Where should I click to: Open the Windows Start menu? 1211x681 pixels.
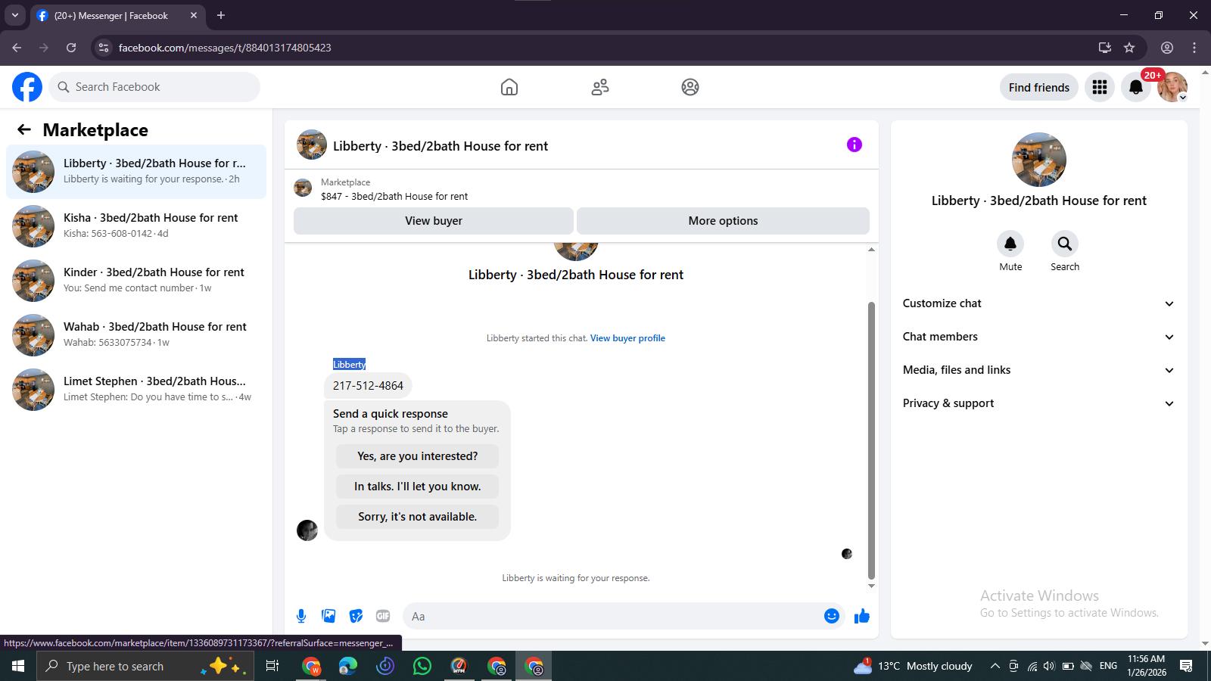tap(18, 666)
